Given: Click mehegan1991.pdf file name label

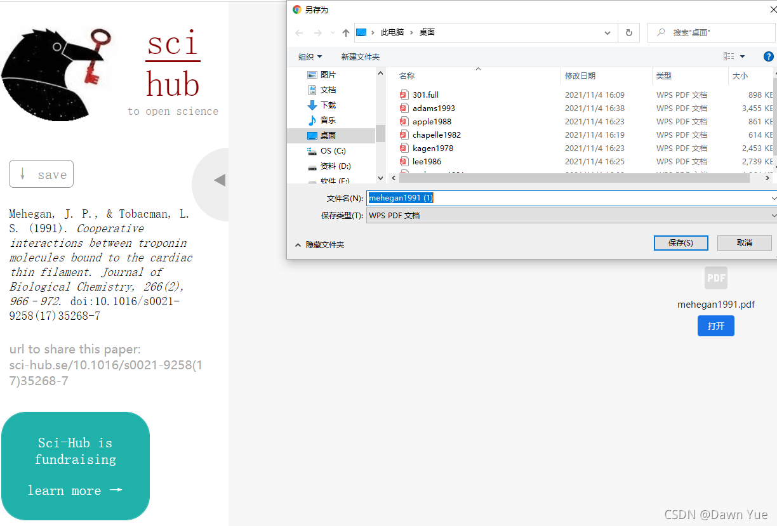Looking at the screenshot, I should [x=716, y=305].
